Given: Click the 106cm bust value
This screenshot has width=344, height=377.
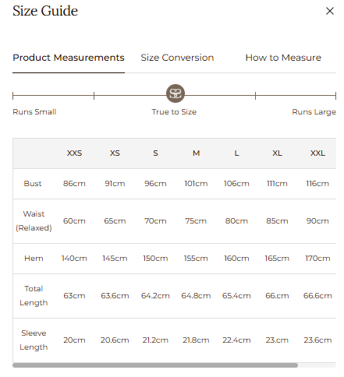Looking at the screenshot, I should tap(236, 184).
